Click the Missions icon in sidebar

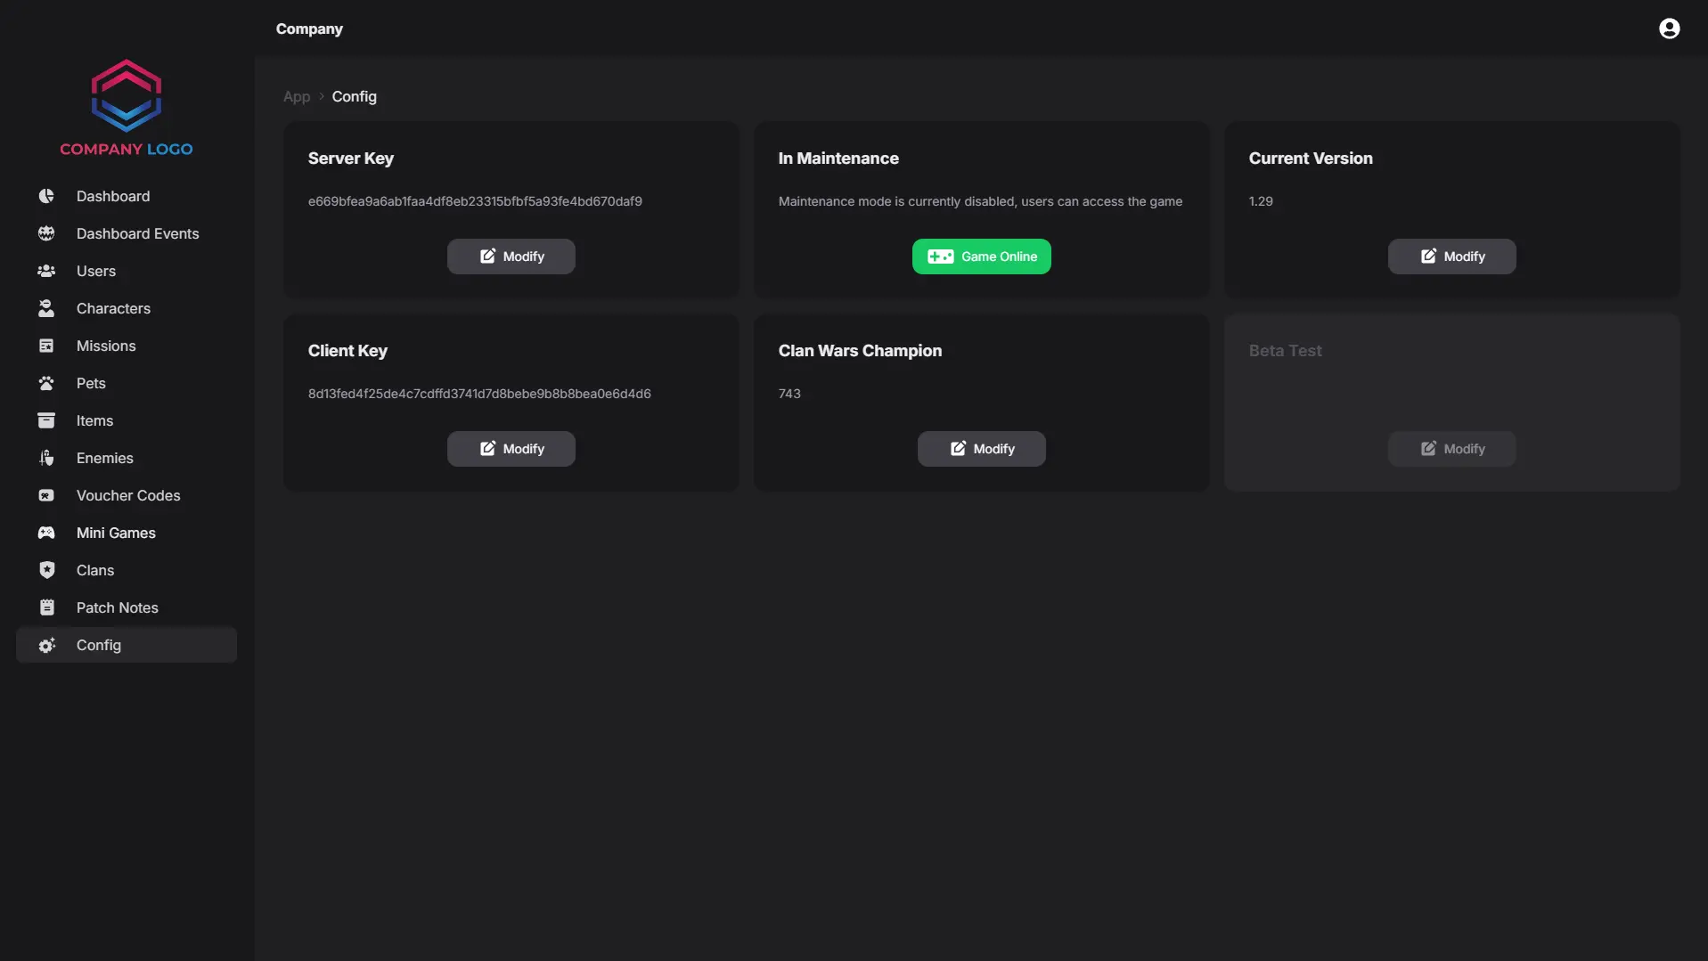[46, 346]
